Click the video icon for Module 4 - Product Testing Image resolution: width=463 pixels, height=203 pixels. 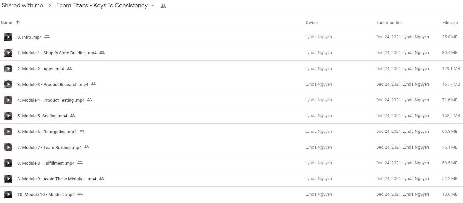[x=8, y=100]
